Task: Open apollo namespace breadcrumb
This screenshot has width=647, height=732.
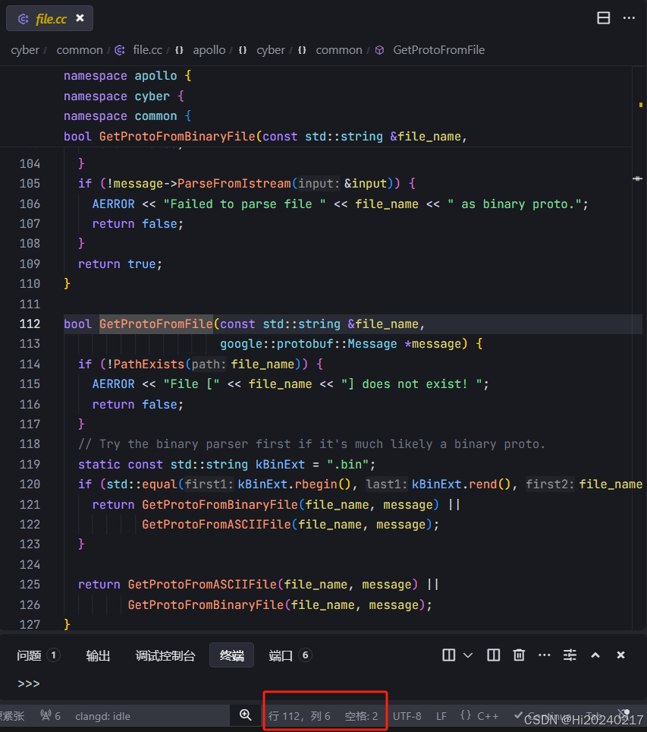Action: pyautogui.click(x=209, y=50)
